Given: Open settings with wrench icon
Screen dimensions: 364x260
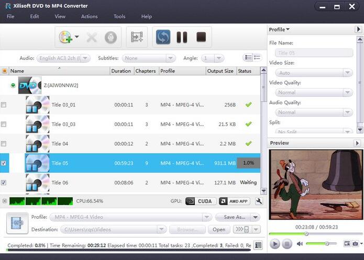Looking at the screenshot, I should [259, 201].
